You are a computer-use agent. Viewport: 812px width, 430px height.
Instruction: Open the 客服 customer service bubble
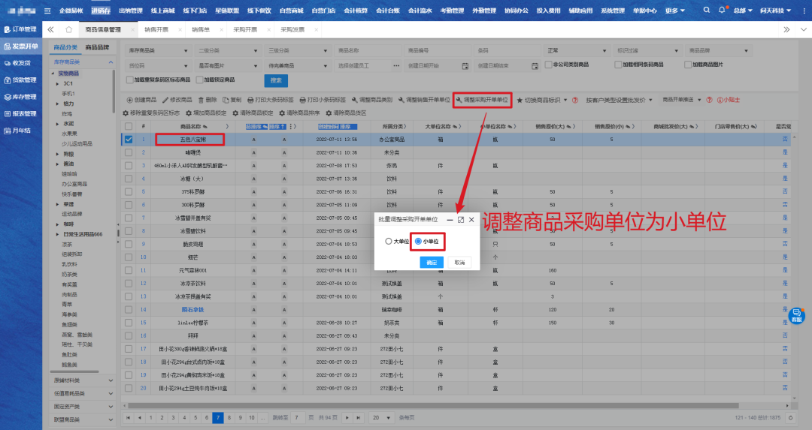click(796, 314)
